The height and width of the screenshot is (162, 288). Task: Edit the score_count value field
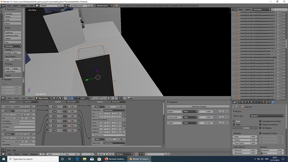pyautogui.click(x=205, y=117)
